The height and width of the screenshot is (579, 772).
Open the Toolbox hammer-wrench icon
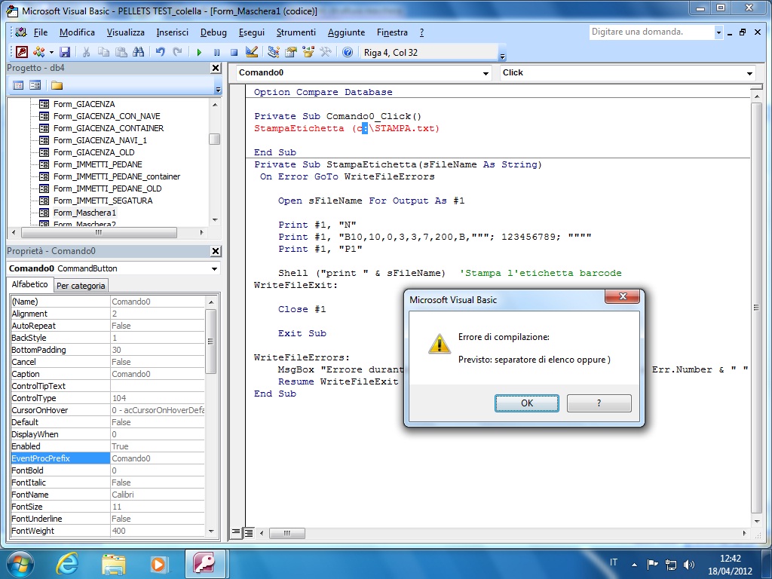click(326, 52)
